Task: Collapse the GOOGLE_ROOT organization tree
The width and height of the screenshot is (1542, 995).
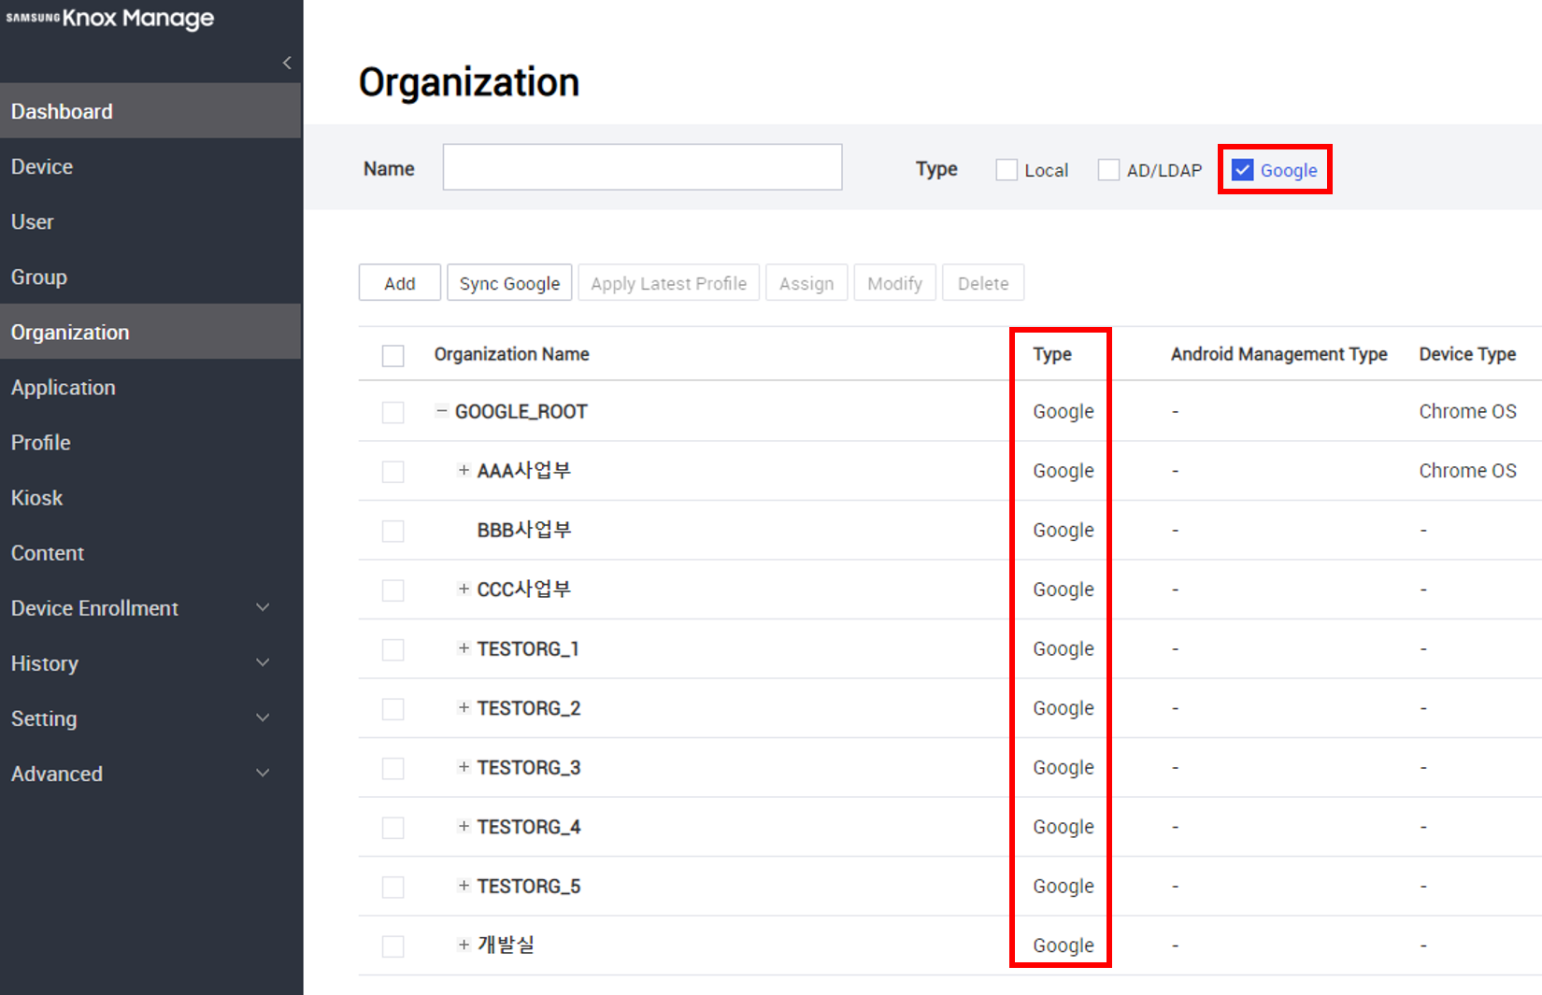Action: click(441, 410)
